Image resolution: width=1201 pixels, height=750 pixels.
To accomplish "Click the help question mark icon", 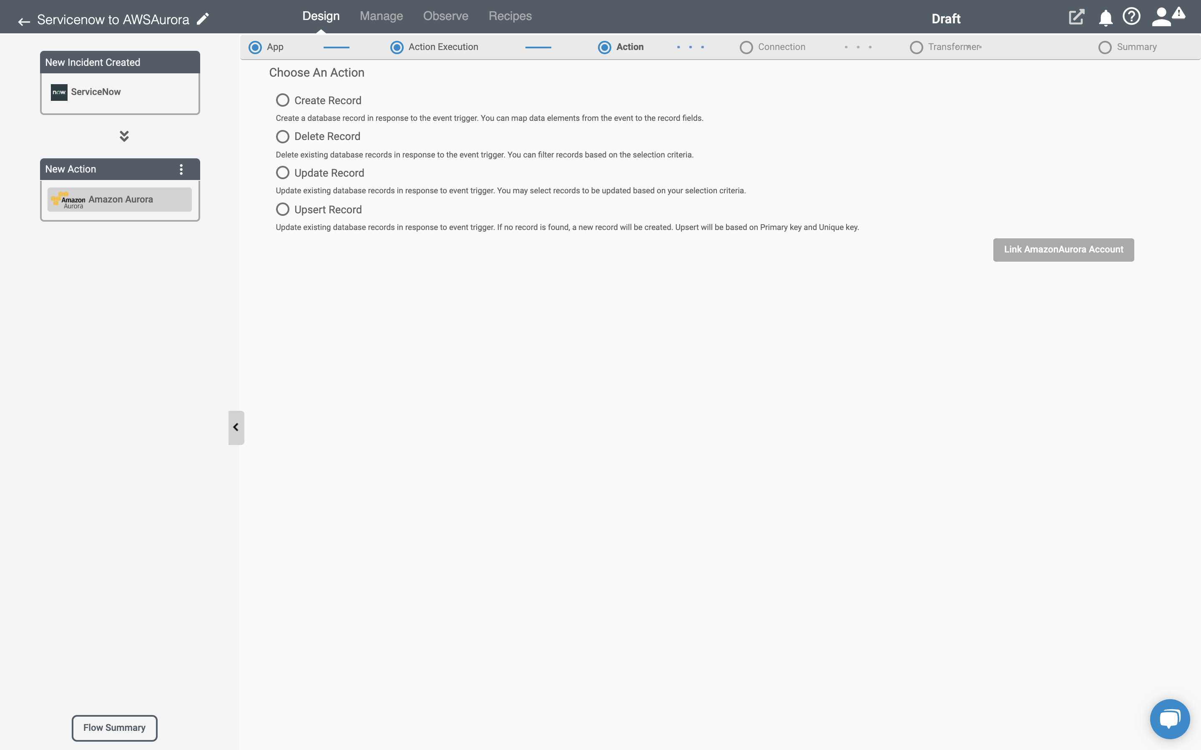I will [x=1131, y=16].
